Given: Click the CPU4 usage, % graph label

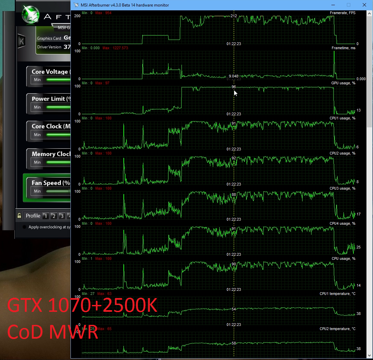Looking at the screenshot, I should pyautogui.click(x=342, y=224).
